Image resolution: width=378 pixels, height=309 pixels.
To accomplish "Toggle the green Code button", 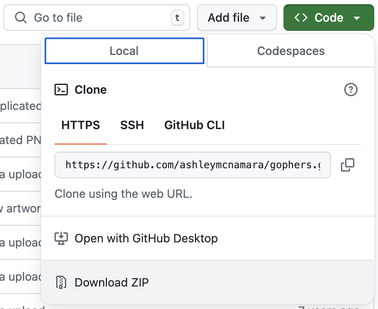I will pyautogui.click(x=328, y=17).
